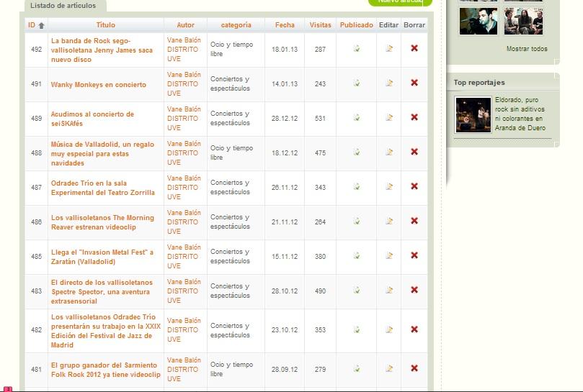The image size is (583, 392).
Task: Click the Nuevo artículo button
Action: [400, 2]
